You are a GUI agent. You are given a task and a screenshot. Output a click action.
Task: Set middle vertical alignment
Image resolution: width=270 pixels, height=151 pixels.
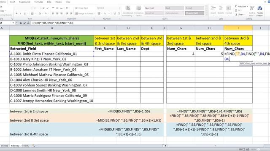[x=57, y=8]
